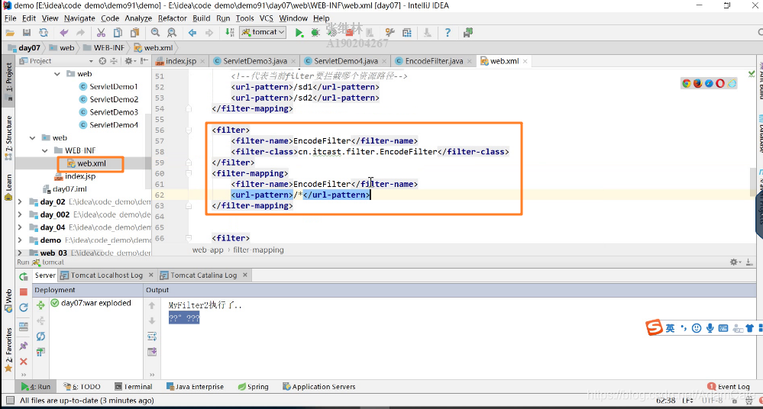Expand the demo module node

pos(20,240)
